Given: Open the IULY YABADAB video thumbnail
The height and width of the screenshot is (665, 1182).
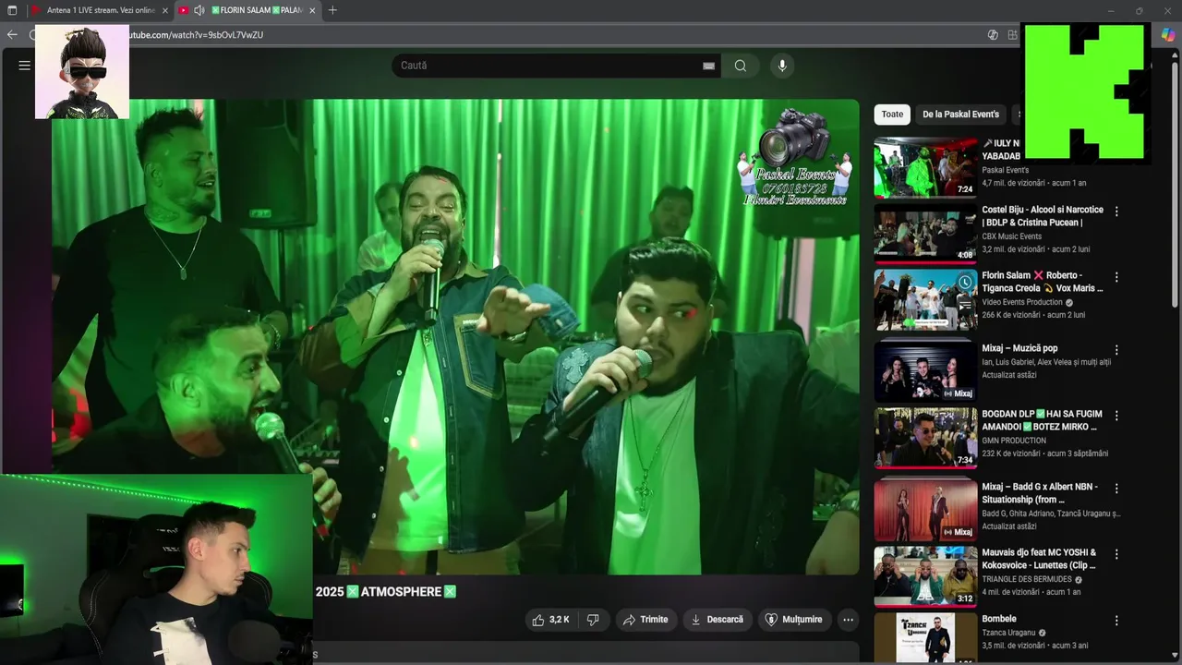Looking at the screenshot, I should (x=925, y=168).
